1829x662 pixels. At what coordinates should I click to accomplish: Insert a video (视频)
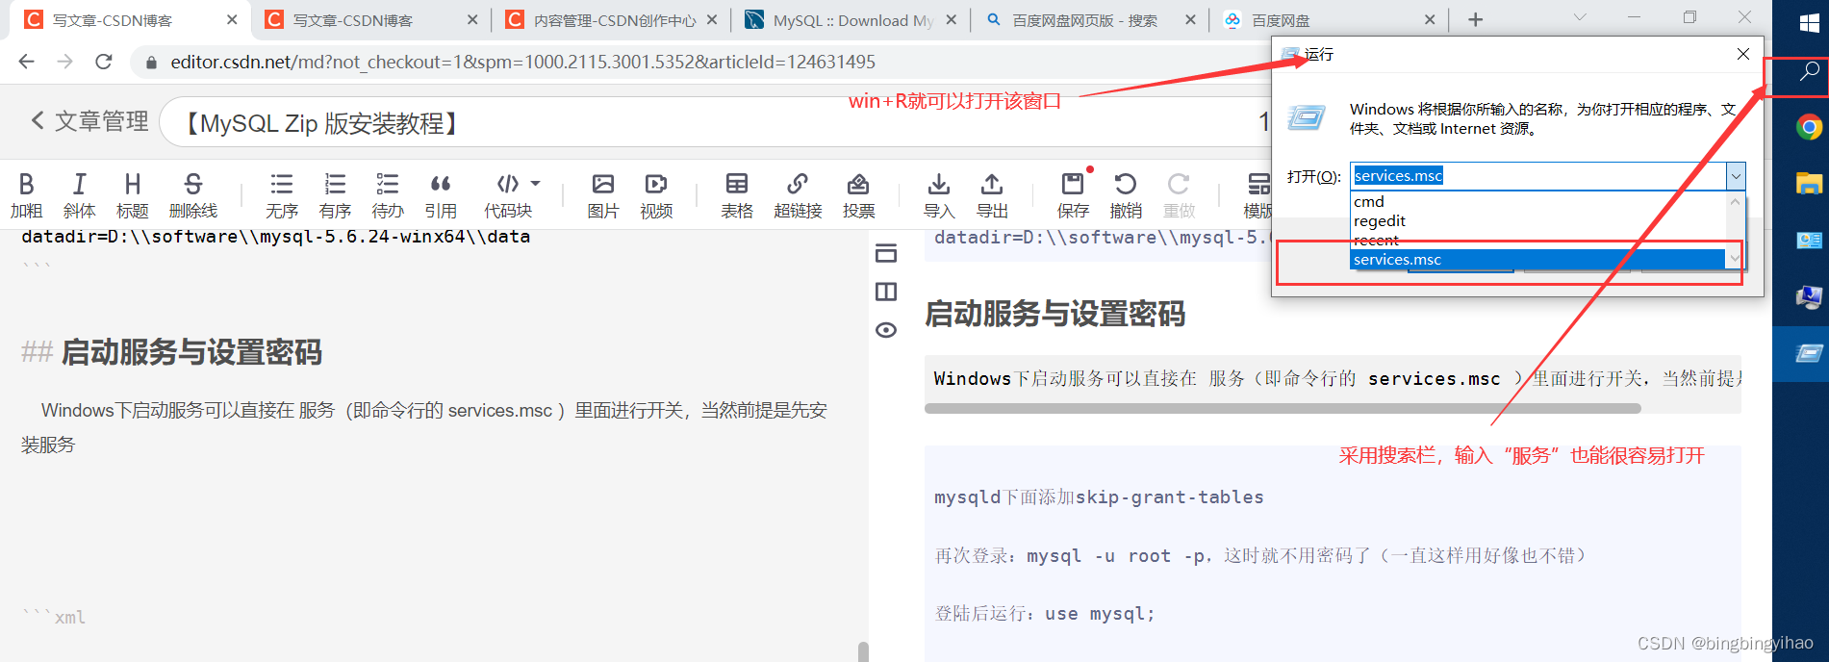656,195
